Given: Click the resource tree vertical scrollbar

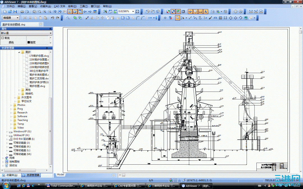Looking at the screenshot, I should coord(50,131).
